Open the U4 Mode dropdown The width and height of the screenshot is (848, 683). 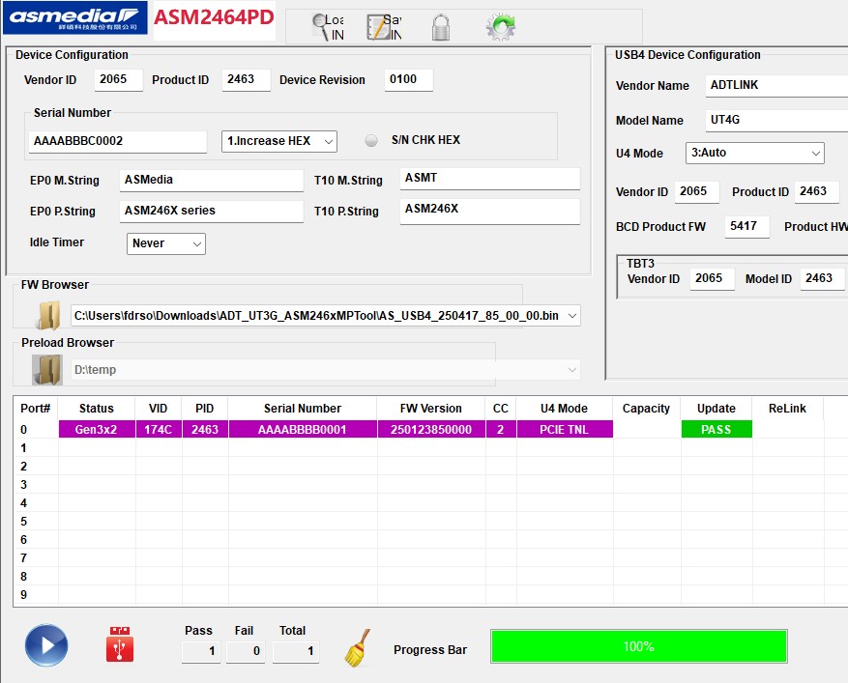[754, 154]
